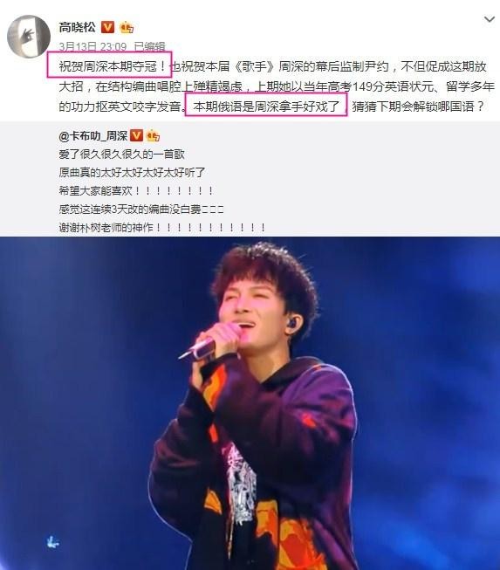This screenshot has height=570, width=500.
Task: Click the repost line 爱了很久很久很久的一首歌
Action: 122,155
